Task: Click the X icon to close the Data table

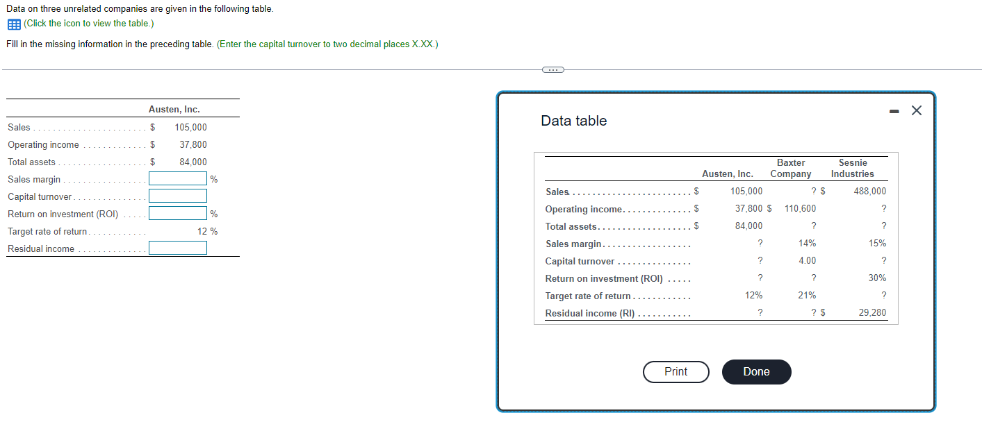Action: 916,110
